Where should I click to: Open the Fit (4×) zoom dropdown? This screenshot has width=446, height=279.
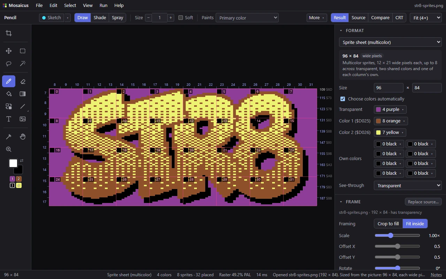click(x=425, y=17)
